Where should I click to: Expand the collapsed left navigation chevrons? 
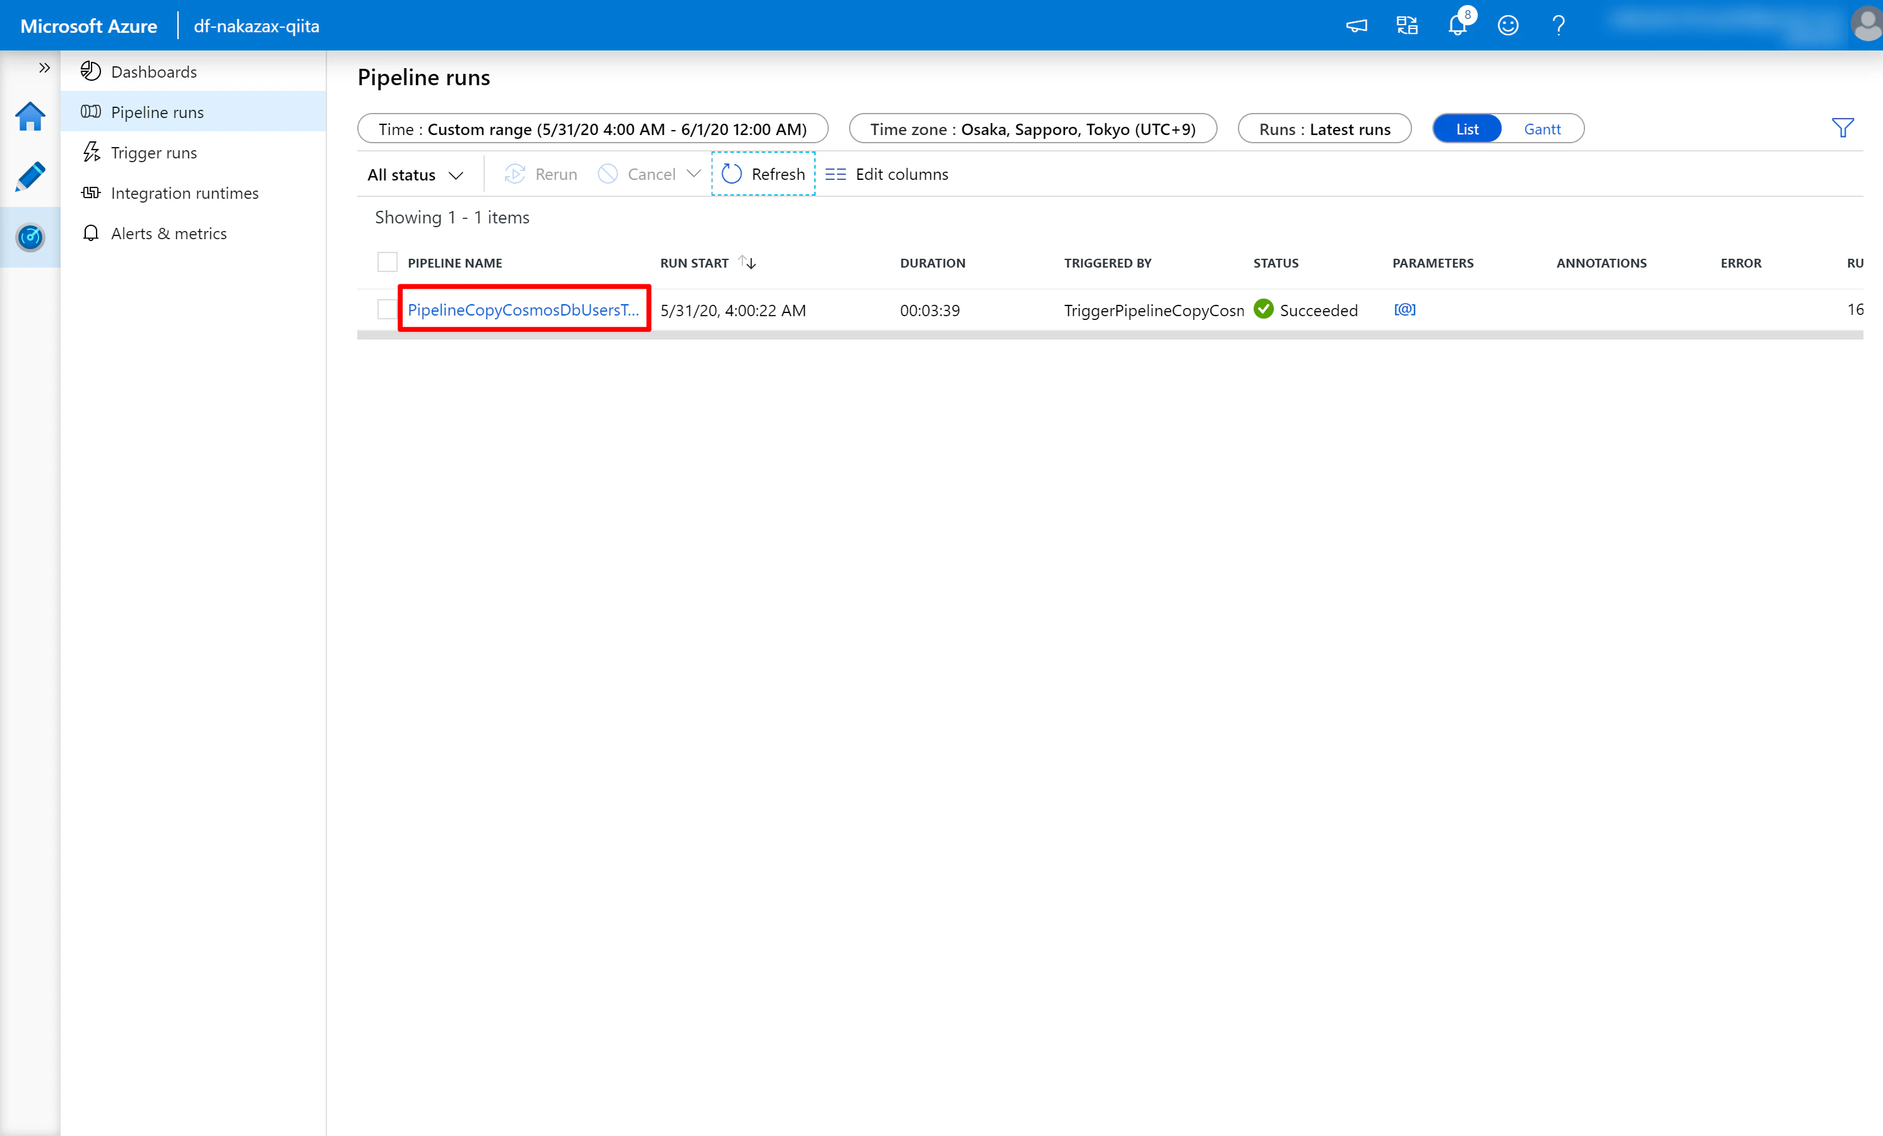[x=44, y=68]
